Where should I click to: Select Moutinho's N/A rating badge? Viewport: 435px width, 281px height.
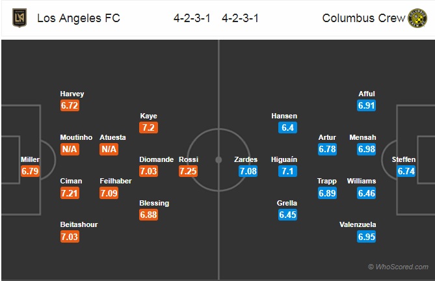[70, 149]
